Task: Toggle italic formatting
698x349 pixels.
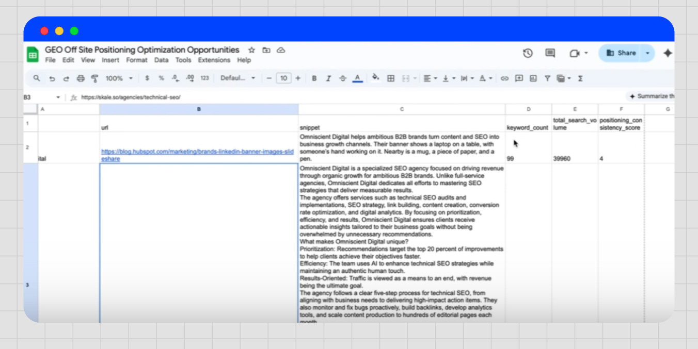Action: click(328, 78)
